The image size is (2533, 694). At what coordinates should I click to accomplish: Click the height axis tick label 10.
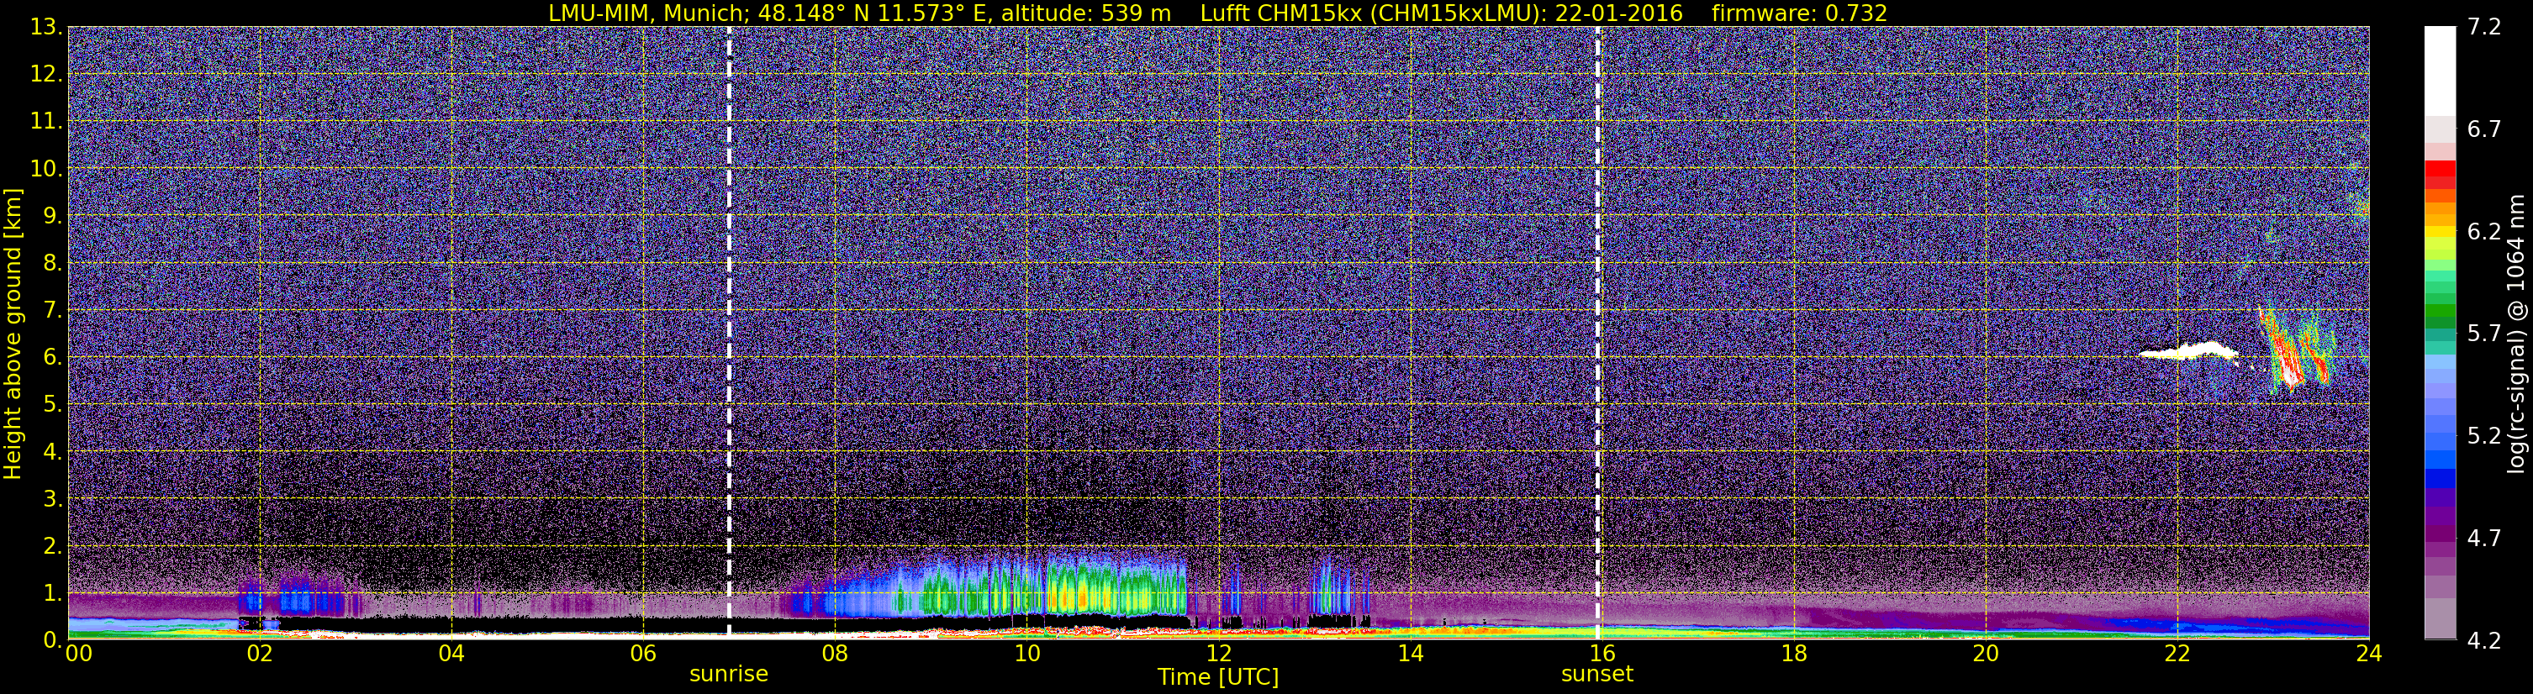[46, 169]
